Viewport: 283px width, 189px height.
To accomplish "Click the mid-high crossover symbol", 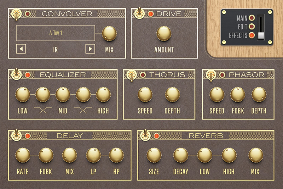I will tap(83, 110).
